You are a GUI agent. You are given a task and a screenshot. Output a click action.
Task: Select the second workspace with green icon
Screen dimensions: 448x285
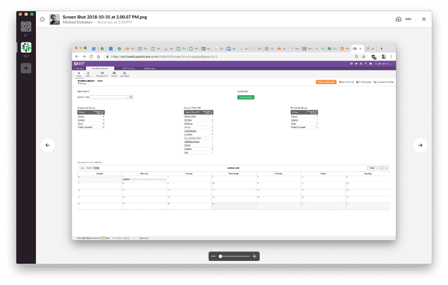point(26,48)
